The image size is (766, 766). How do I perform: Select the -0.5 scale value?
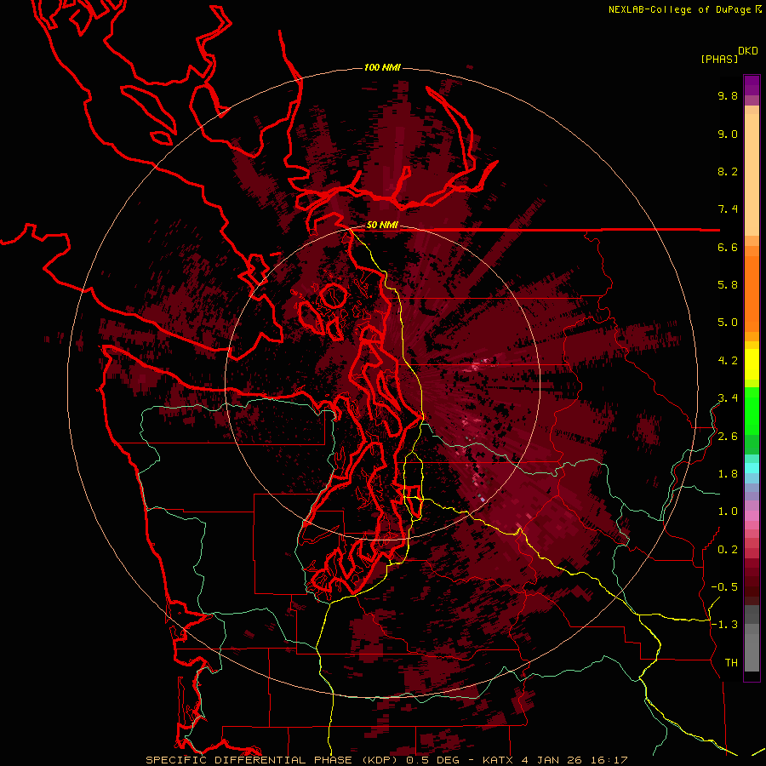pos(724,587)
